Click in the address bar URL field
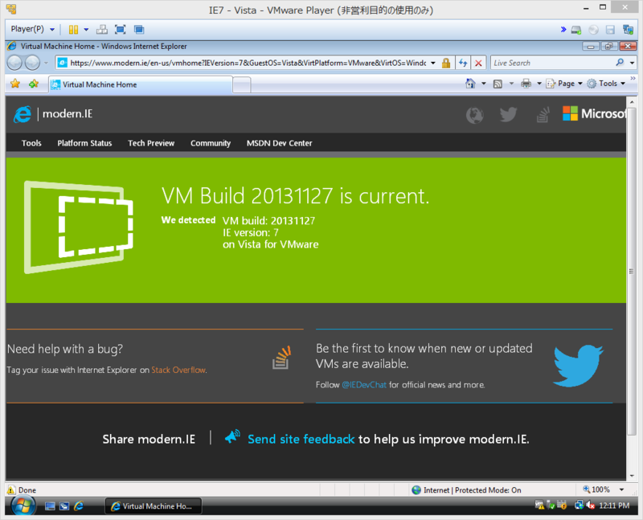Screen dimensions: 643x520 click(x=248, y=63)
